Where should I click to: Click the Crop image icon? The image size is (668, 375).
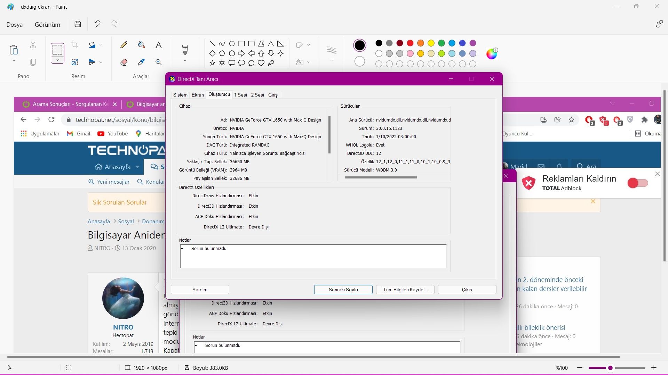tap(75, 45)
